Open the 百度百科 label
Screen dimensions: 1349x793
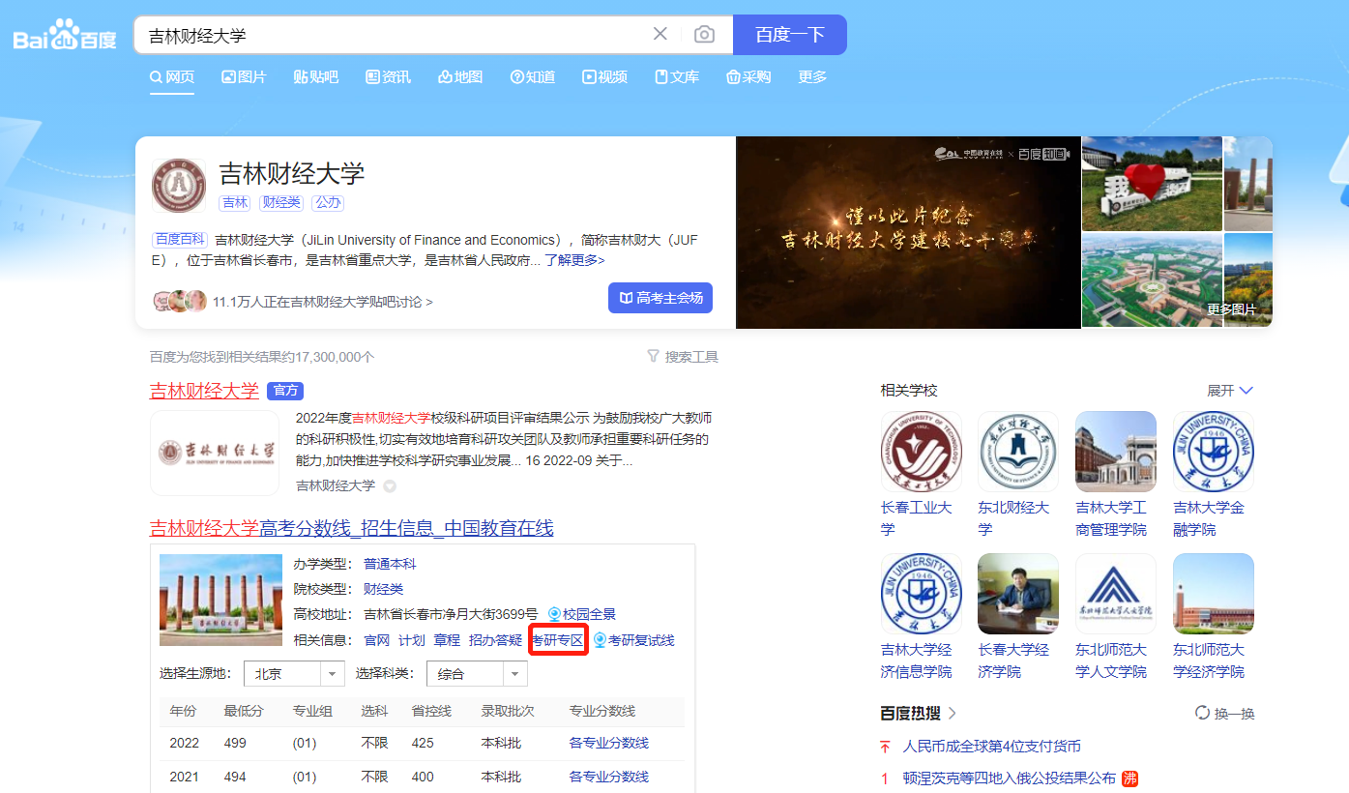pyautogui.click(x=180, y=240)
